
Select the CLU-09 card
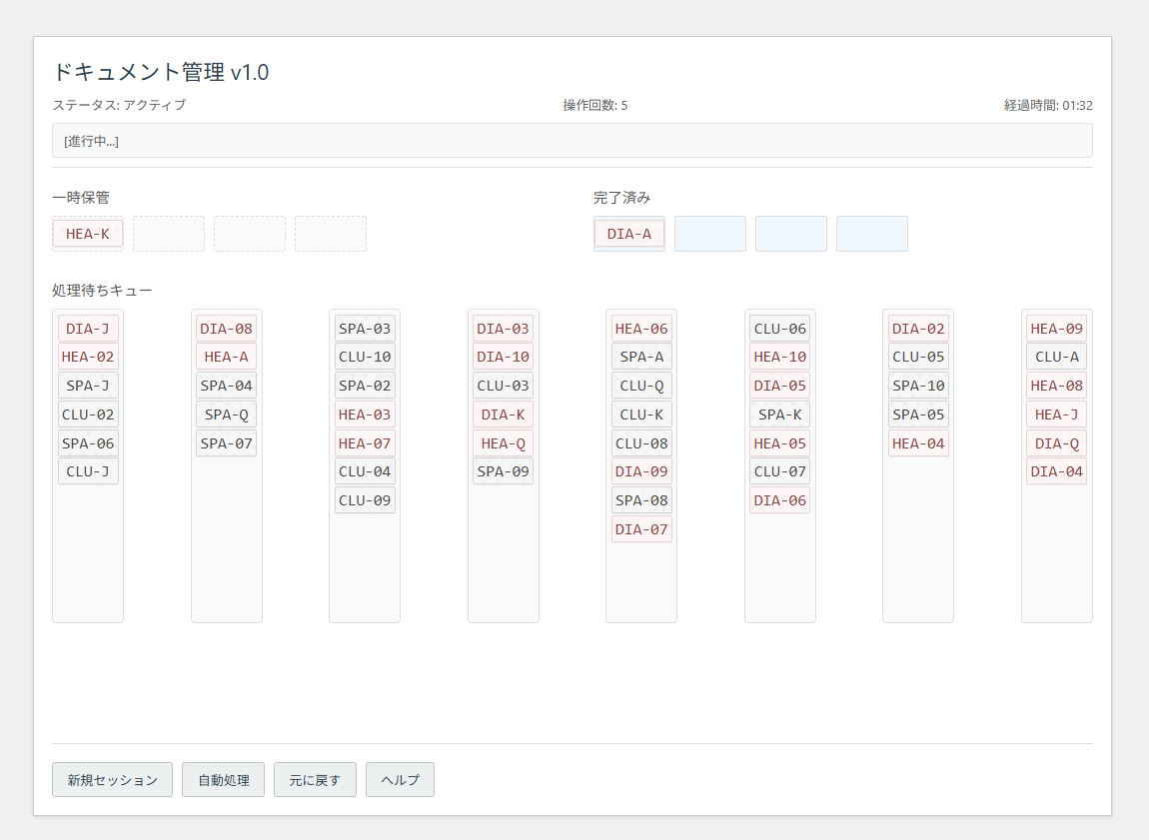click(364, 499)
